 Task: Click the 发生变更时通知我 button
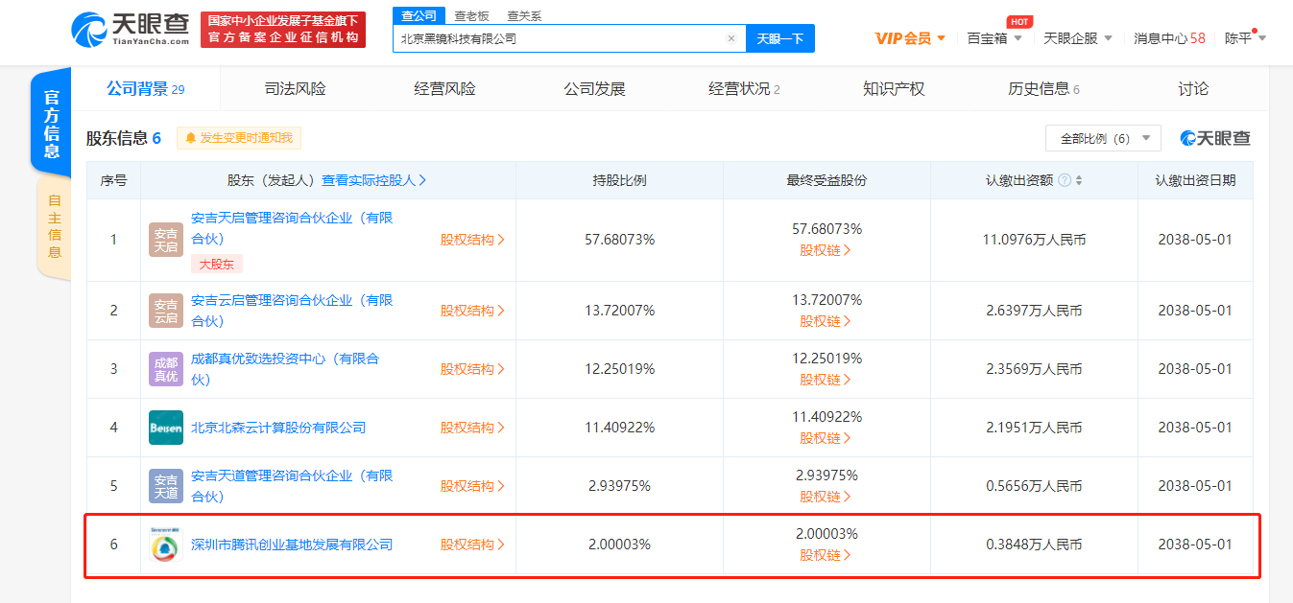(x=239, y=138)
